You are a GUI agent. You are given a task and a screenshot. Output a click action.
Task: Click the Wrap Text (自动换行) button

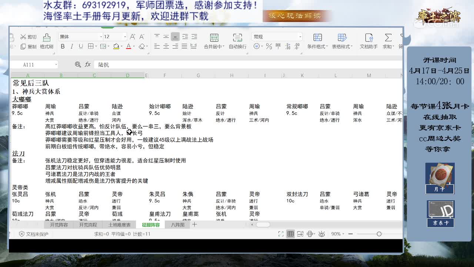(237, 41)
